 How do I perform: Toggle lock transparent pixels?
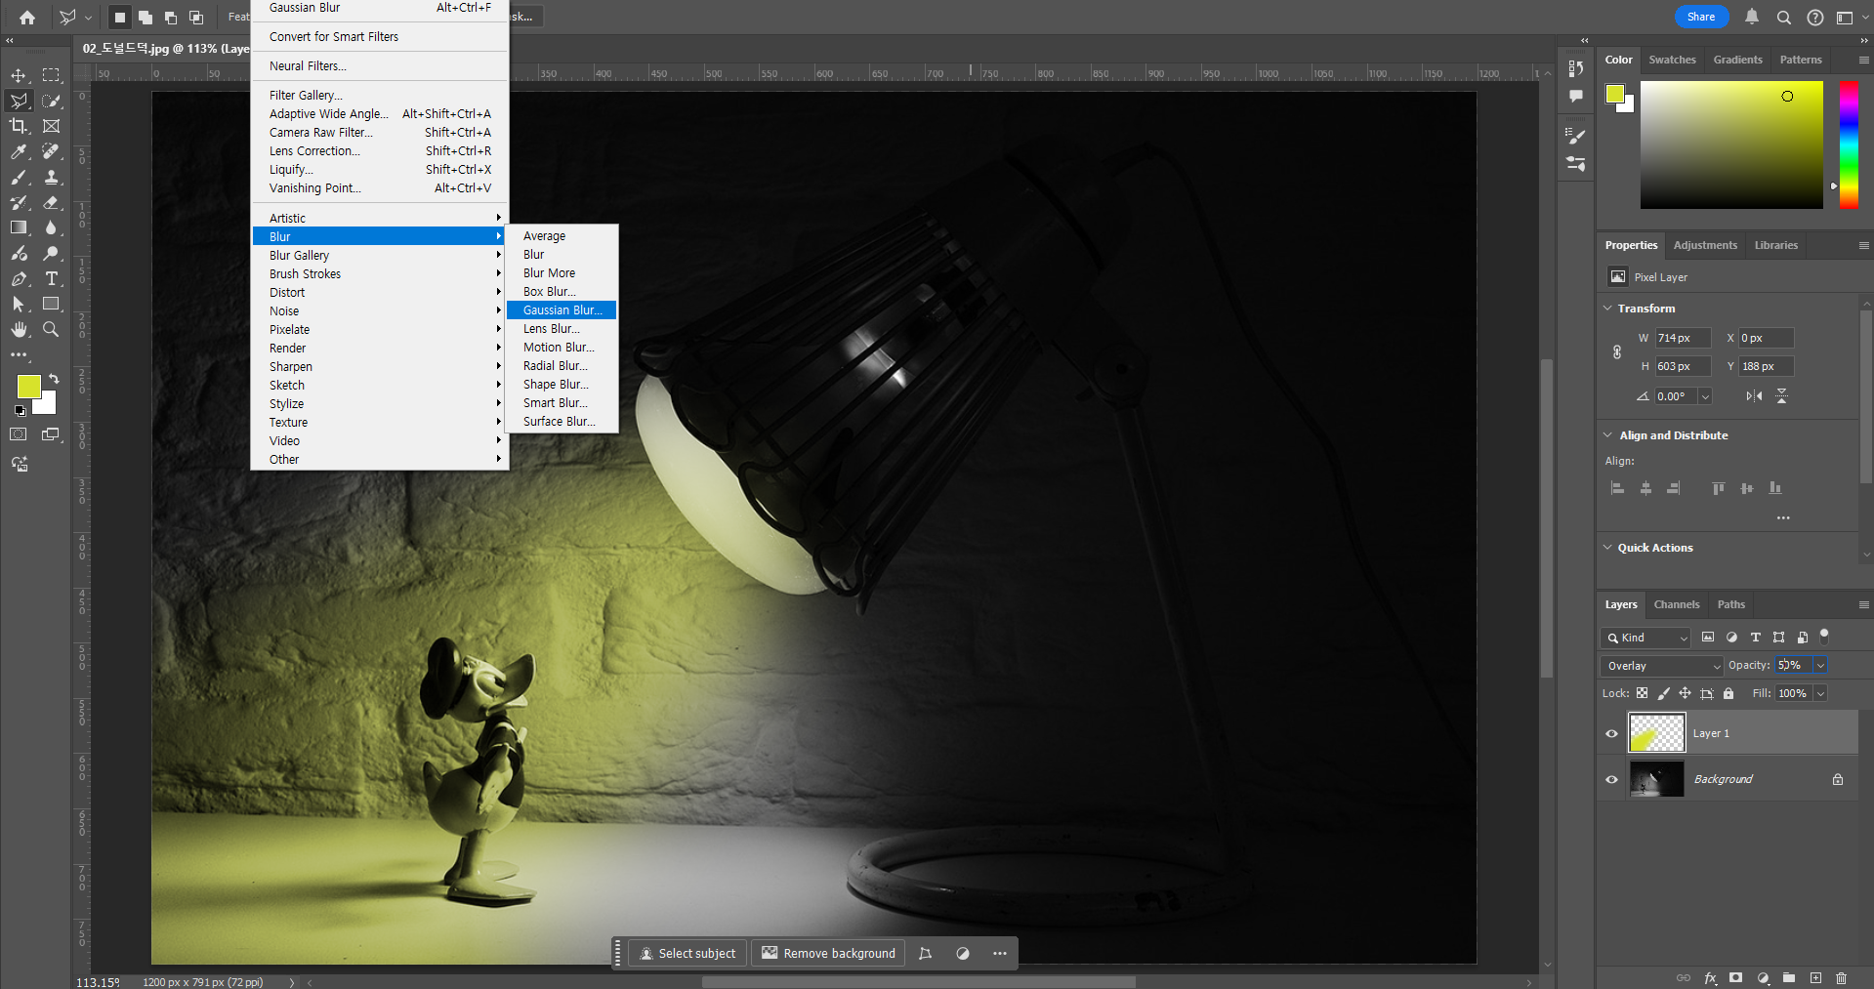click(1642, 693)
